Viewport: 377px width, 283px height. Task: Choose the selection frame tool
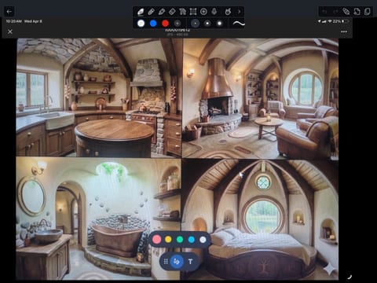pos(193,12)
